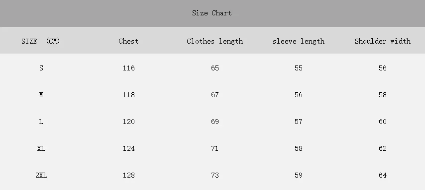
Task: Select the XL size row label
Action: click(41, 148)
